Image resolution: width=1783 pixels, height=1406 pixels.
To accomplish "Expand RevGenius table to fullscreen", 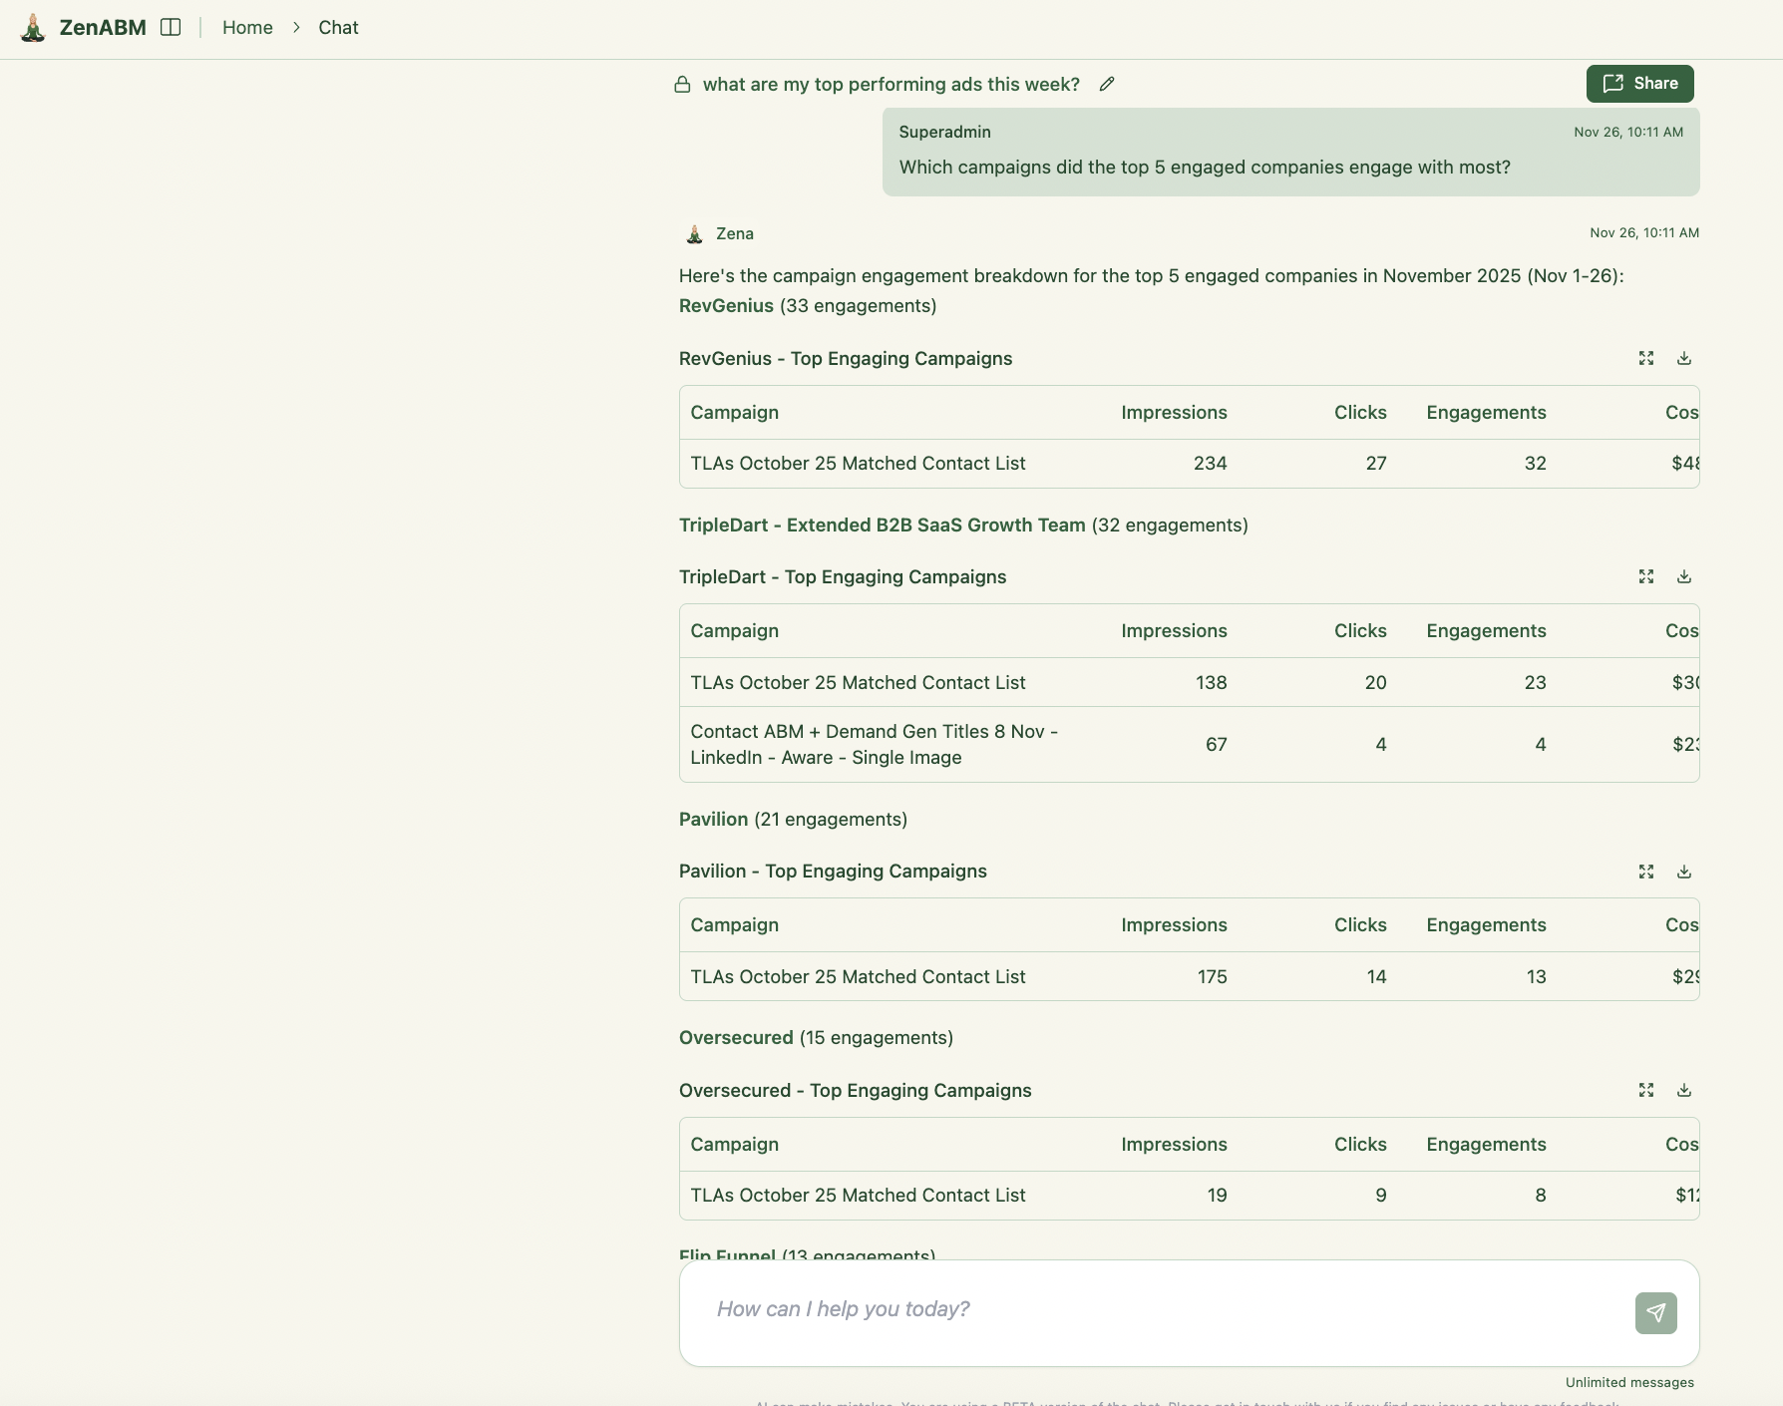I will click(x=1646, y=358).
